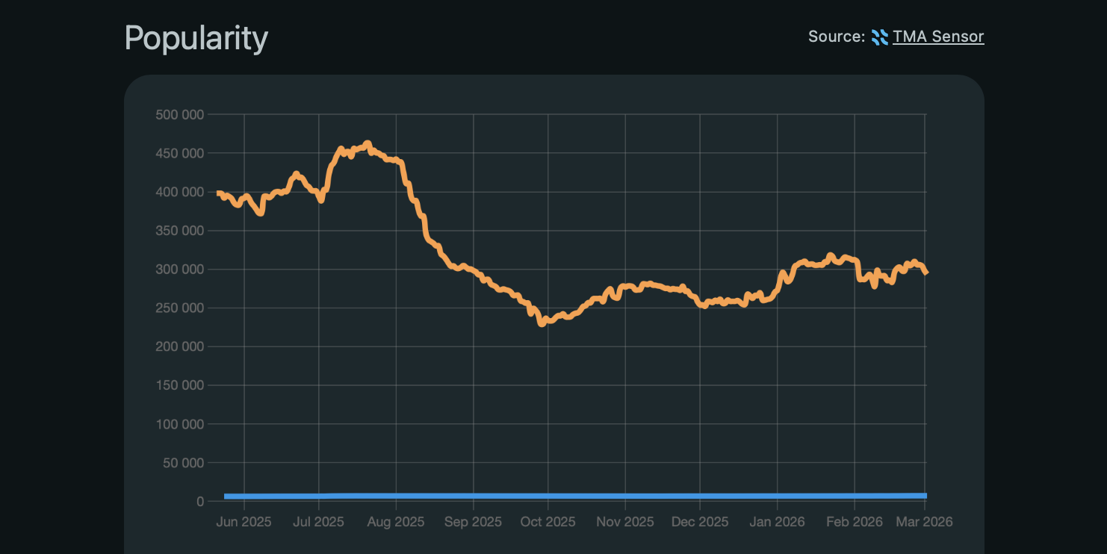Select the Popularity heading
The width and height of the screenshot is (1107, 554).
pos(196,37)
